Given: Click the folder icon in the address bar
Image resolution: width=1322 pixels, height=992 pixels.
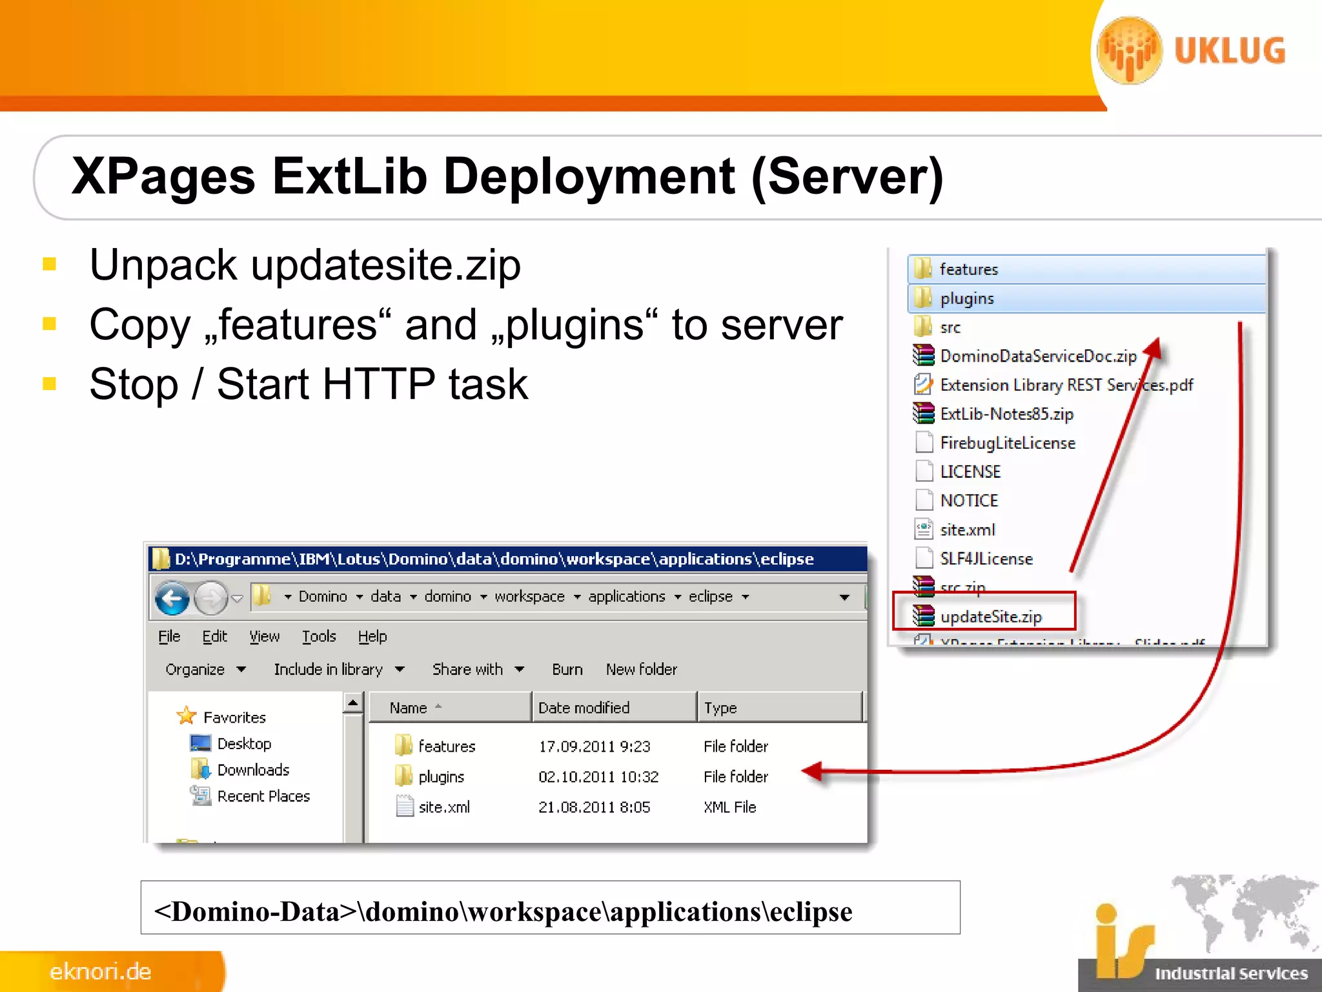Looking at the screenshot, I should click(x=261, y=595).
